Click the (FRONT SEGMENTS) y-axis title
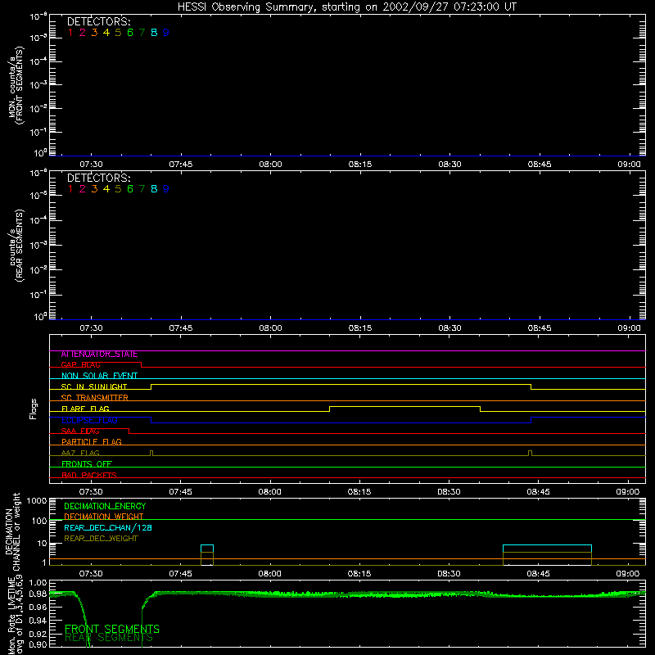This screenshot has height=655, width=655. point(20,86)
